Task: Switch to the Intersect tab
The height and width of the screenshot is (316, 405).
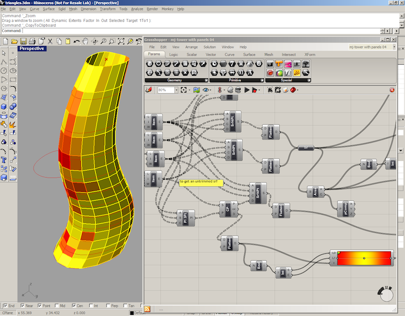Action: tap(288, 54)
